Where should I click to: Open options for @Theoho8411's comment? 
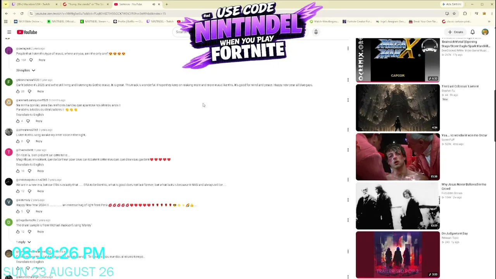(348, 150)
